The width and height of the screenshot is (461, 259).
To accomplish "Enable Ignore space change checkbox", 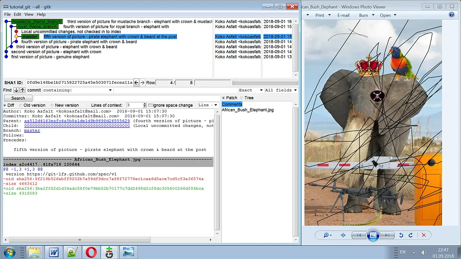I will tap(150, 105).
